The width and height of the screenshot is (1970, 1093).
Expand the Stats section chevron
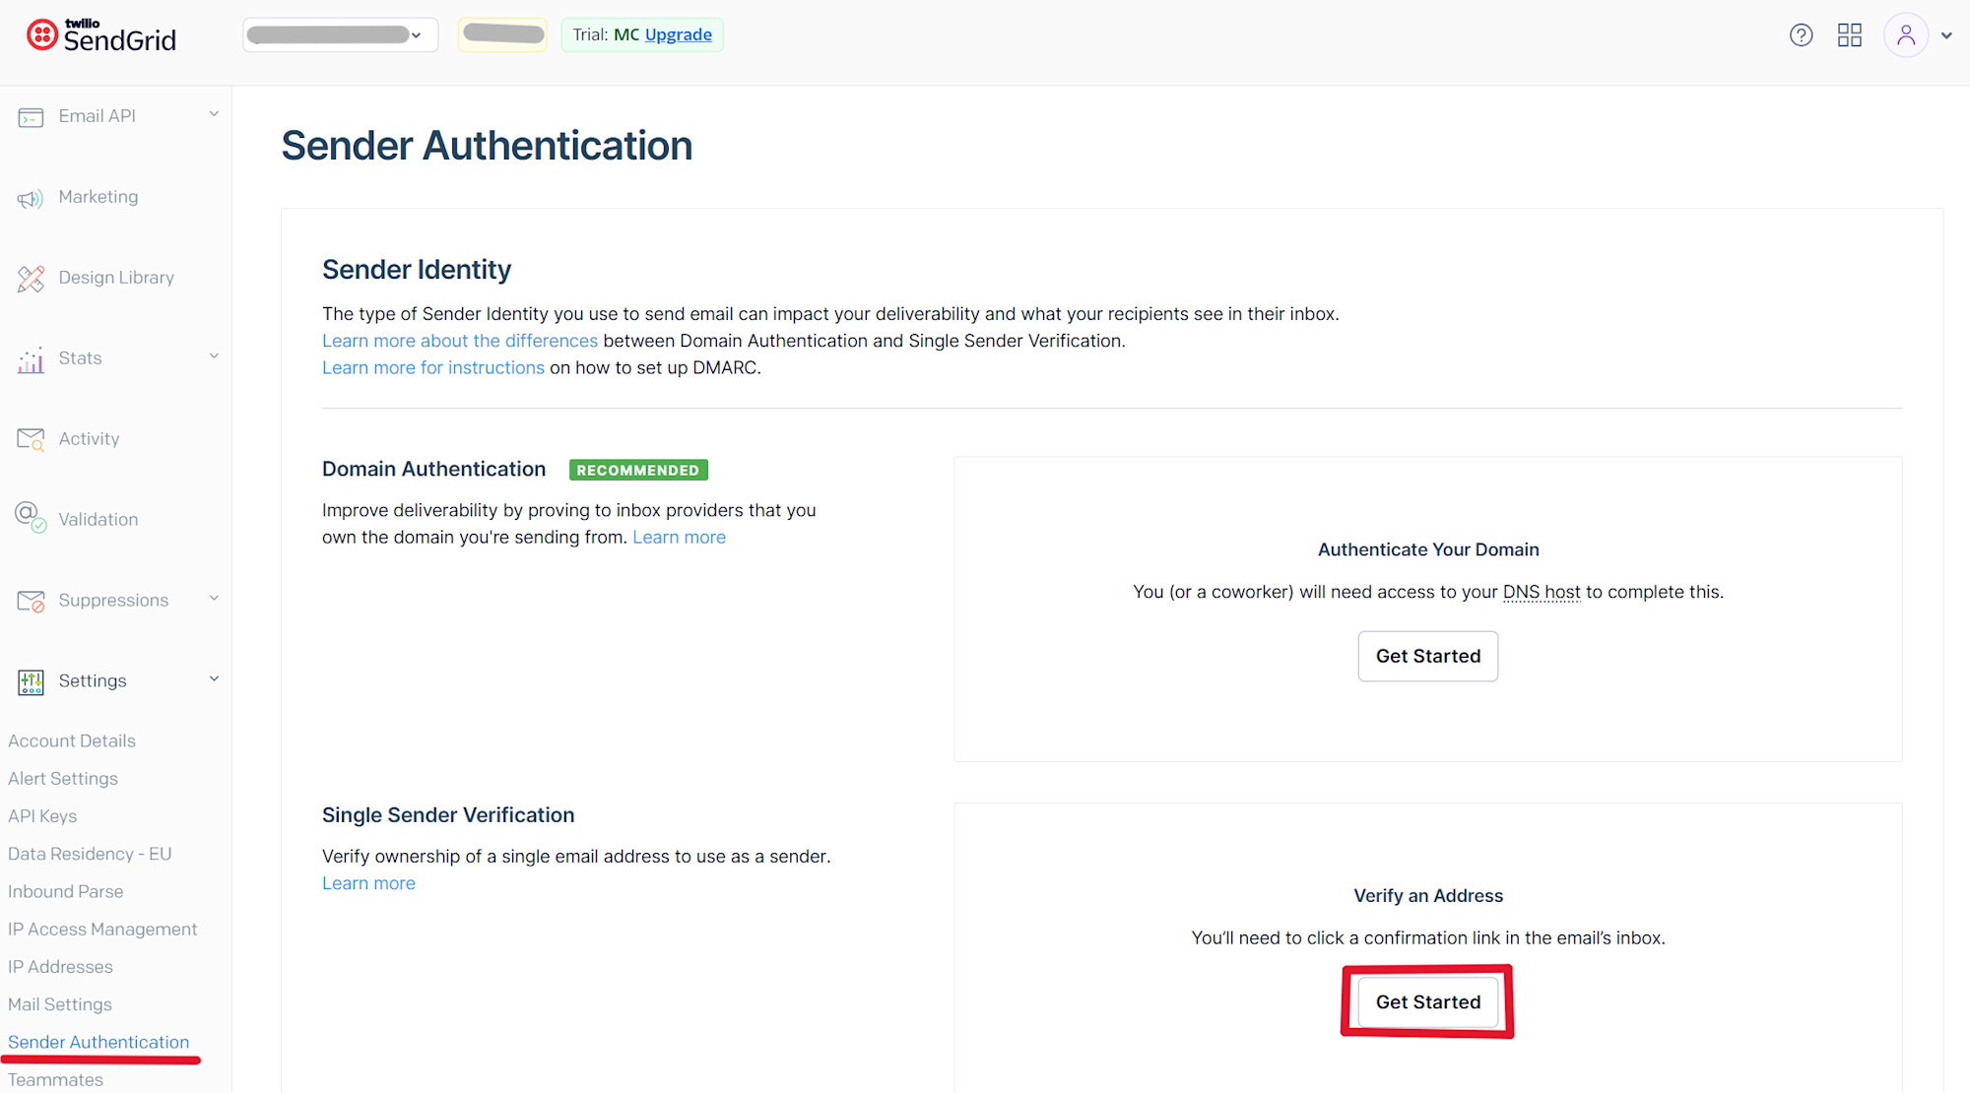pyautogui.click(x=214, y=356)
